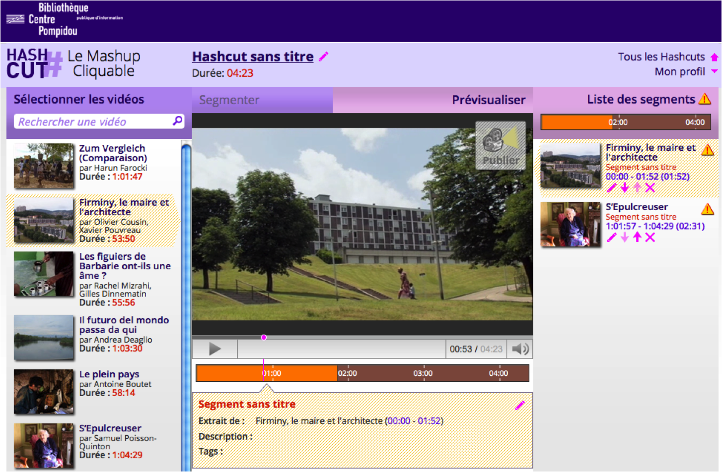Click the magenta playhead on seek bar
This screenshot has height=472, width=722.
264,337
